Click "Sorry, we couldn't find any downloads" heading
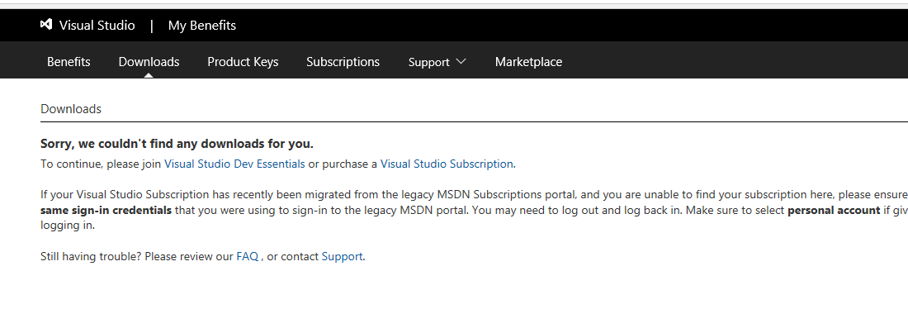Screen dimensions: 908x328 pyautogui.click(x=177, y=144)
